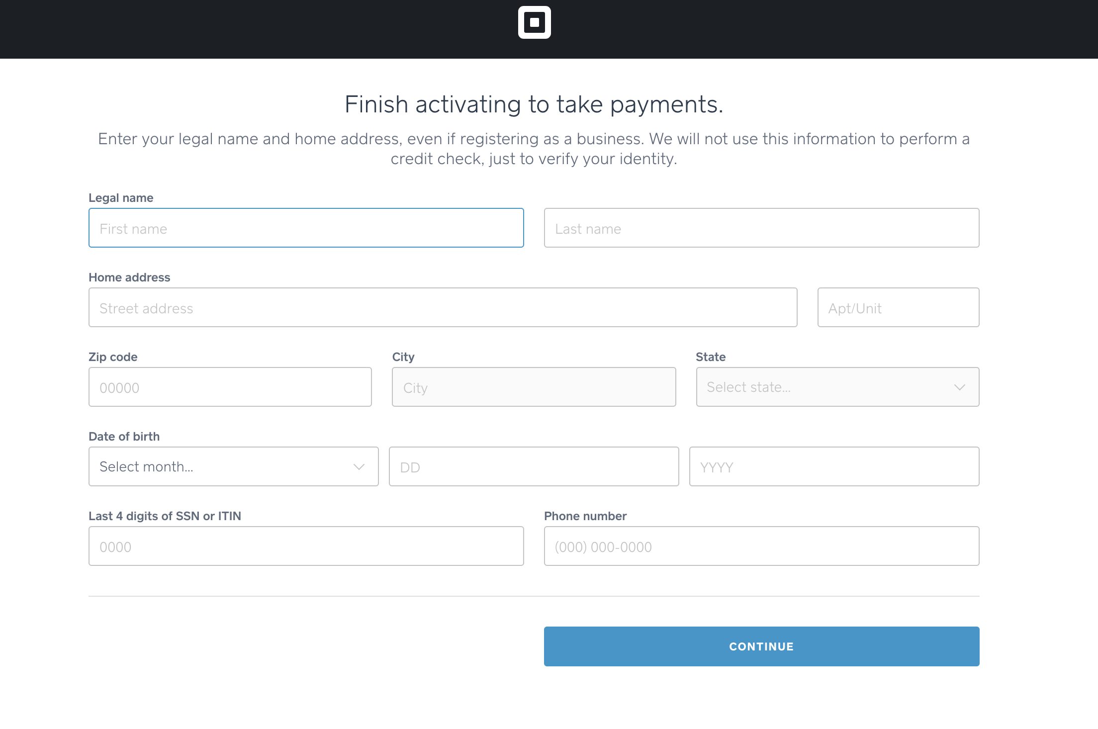Click the Last name input field

[x=761, y=228]
